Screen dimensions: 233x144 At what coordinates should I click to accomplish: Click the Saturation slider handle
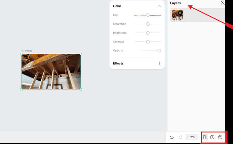148,24
